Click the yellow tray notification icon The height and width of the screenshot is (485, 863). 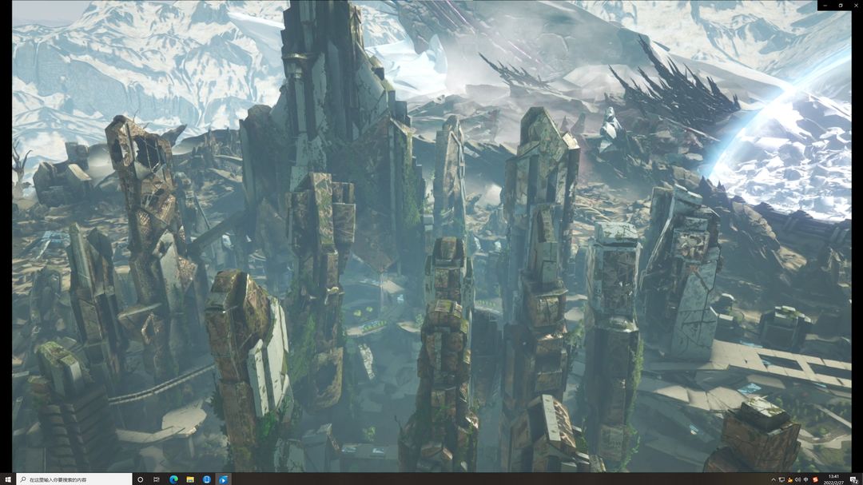(x=789, y=479)
